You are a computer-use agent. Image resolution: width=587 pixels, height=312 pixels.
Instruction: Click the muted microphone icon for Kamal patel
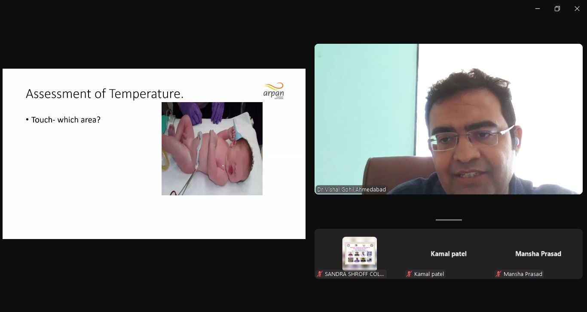[409, 274]
